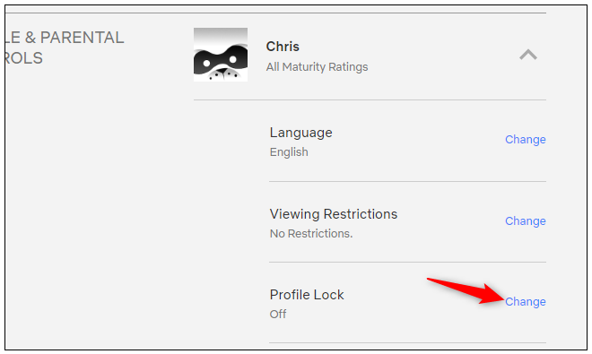The height and width of the screenshot is (354, 592).
Task: Click the Language setting label
Action: click(x=300, y=134)
